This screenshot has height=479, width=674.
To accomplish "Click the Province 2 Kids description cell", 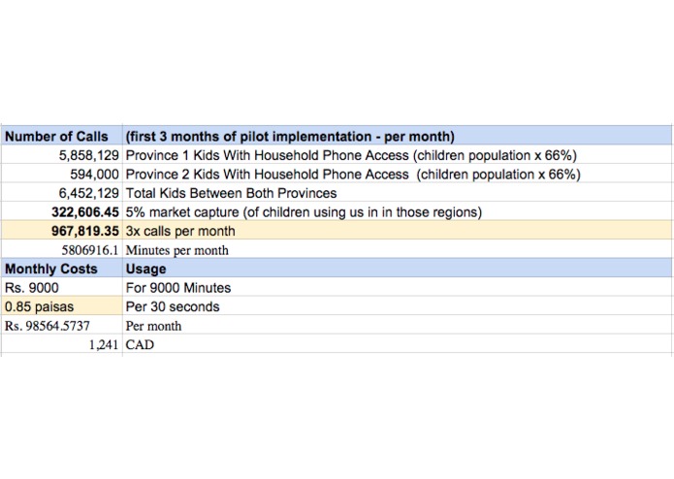I will pyautogui.click(x=397, y=174).
